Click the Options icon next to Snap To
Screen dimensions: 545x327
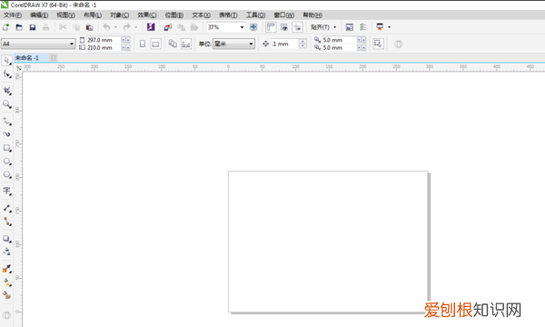[x=350, y=27]
